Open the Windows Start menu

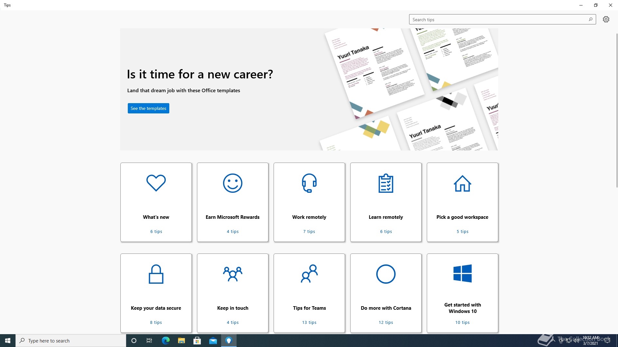(8, 341)
